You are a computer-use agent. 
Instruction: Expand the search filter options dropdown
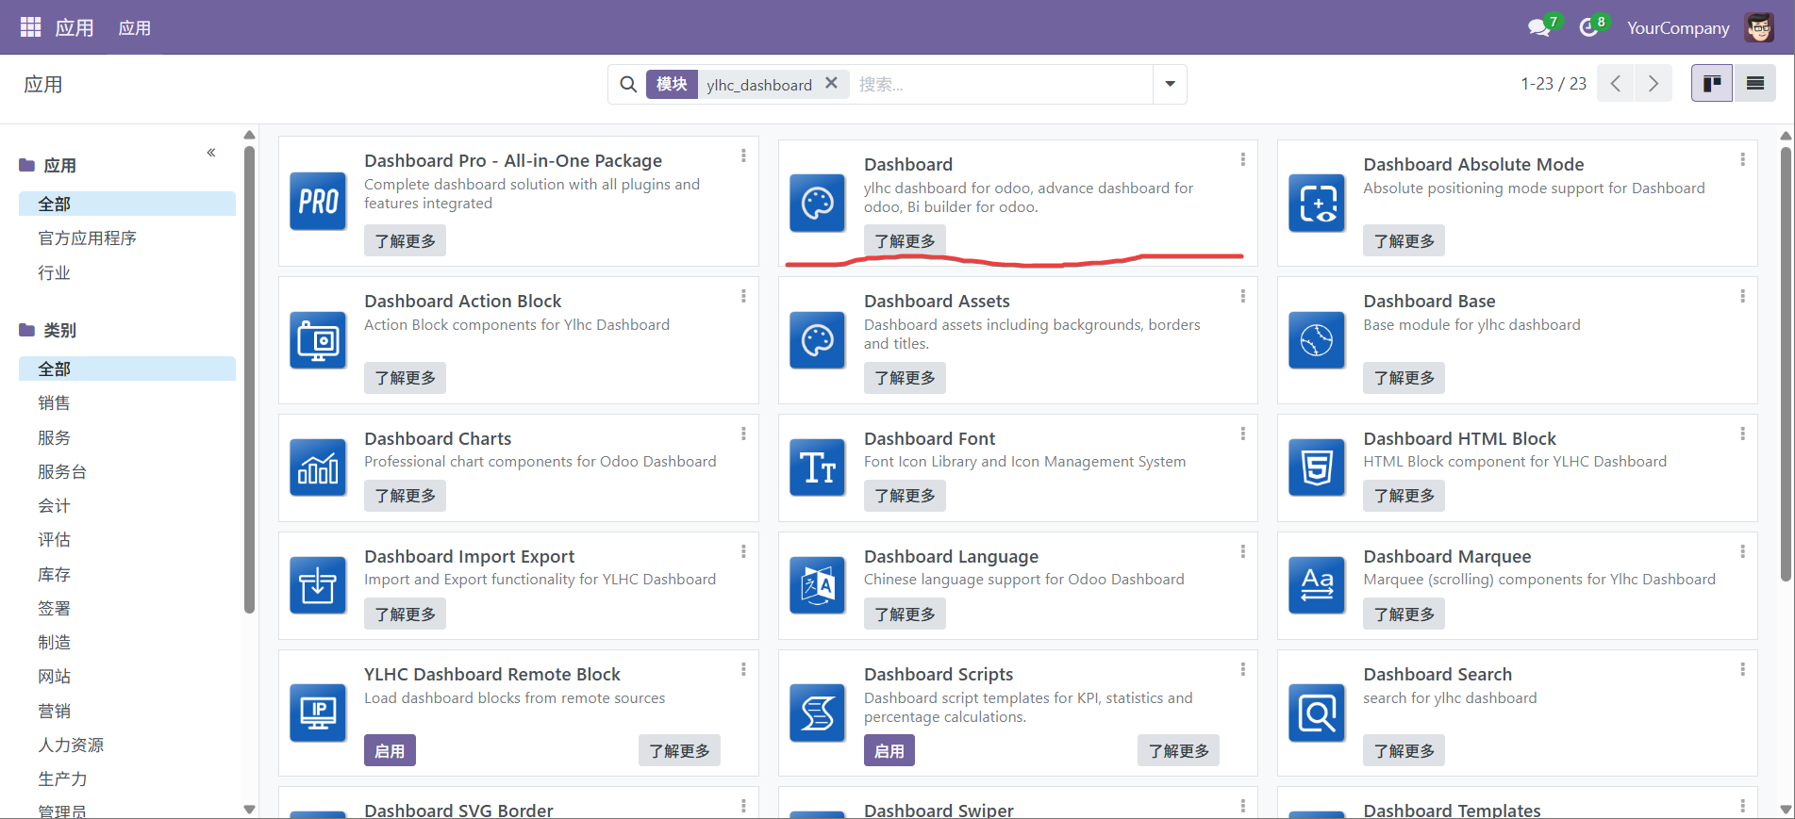1170,84
